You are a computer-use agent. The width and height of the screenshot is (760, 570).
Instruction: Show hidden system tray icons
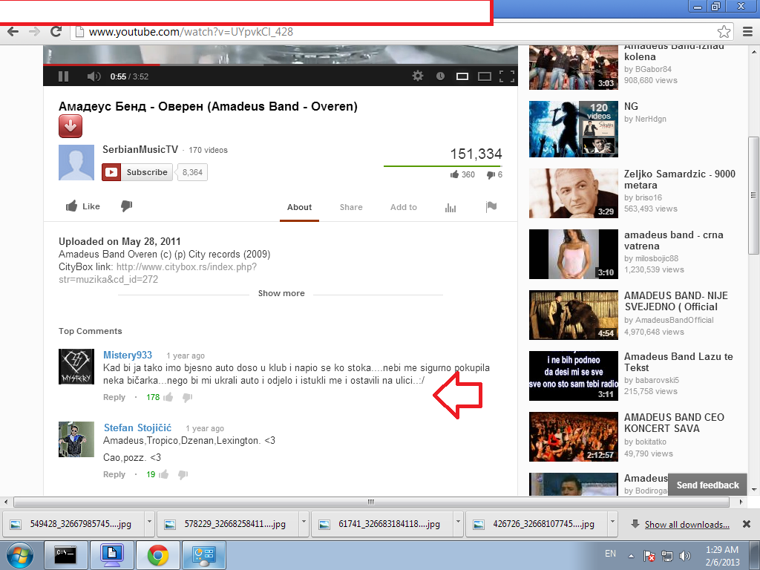point(631,556)
